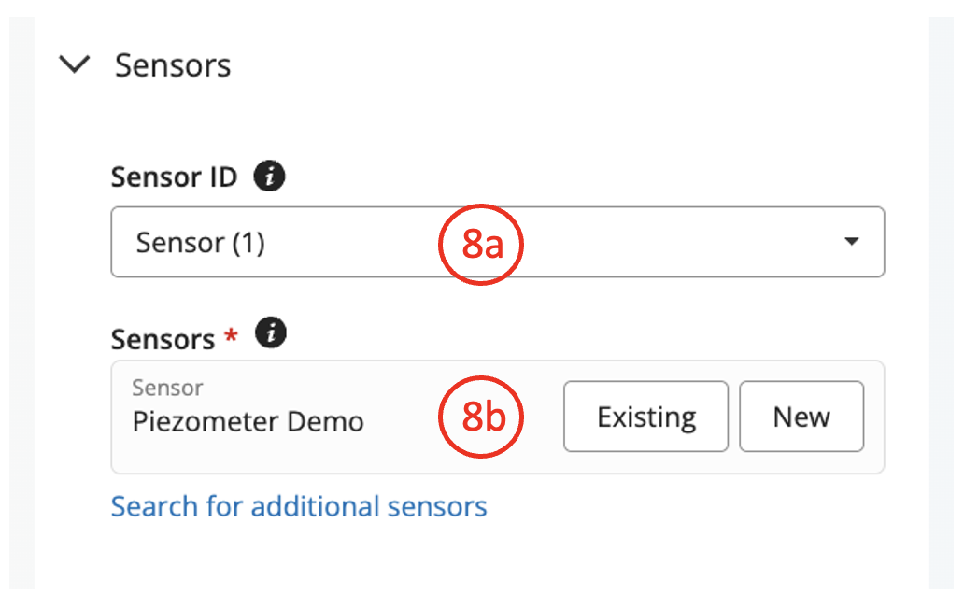
Task: Click the red 8a callout marker
Action: pyautogui.click(x=483, y=244)
